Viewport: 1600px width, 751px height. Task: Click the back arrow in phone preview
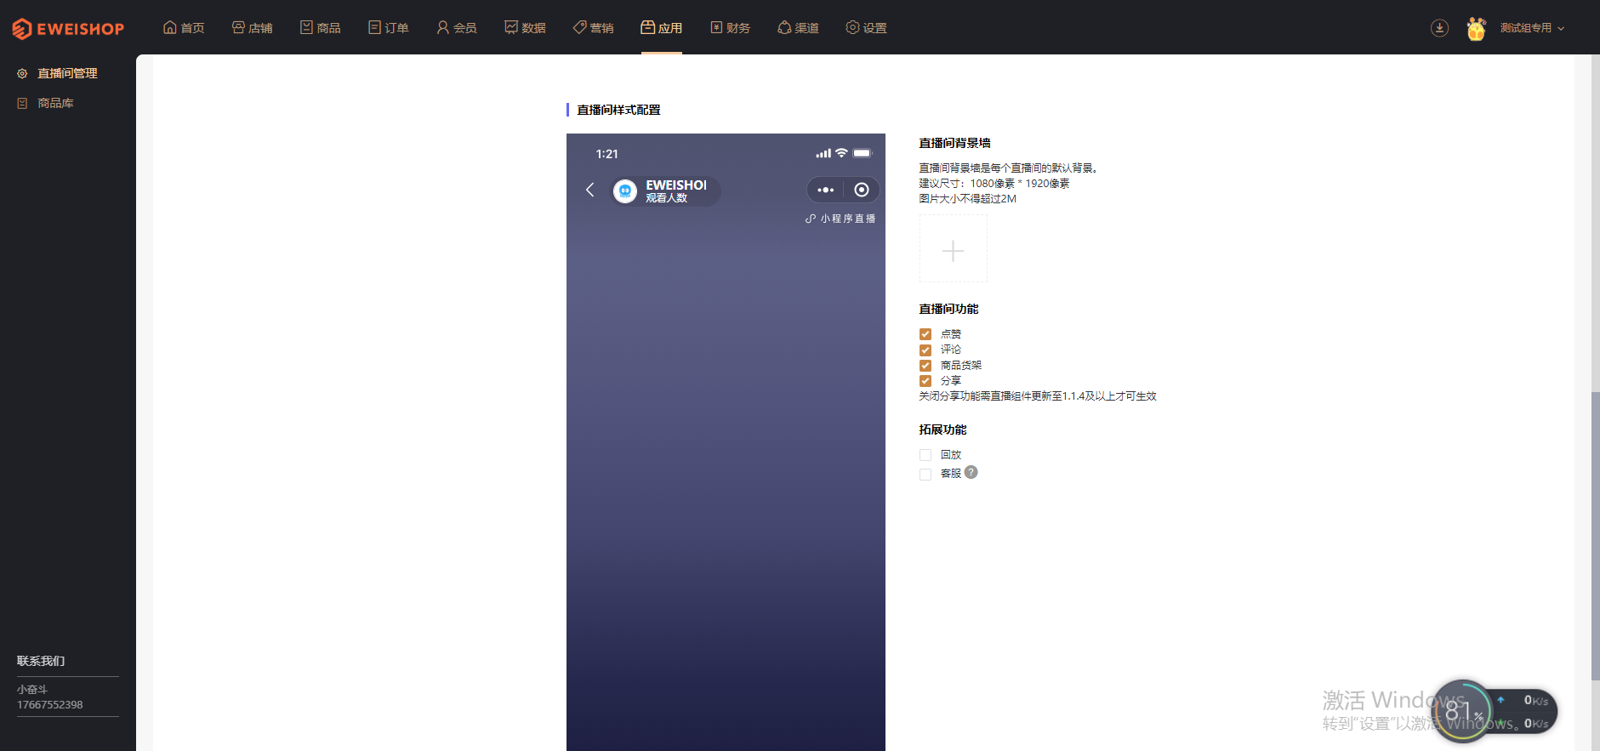[590, 190]
